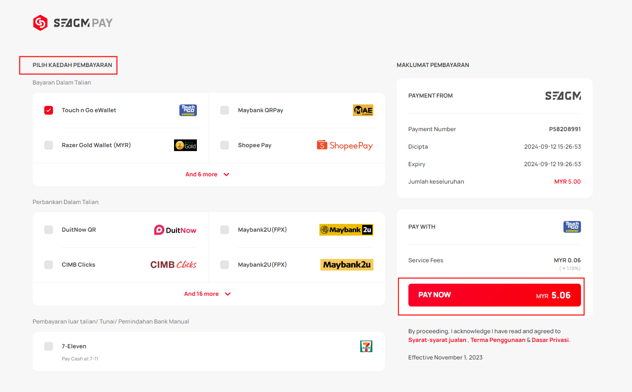The image size is (632, 392).
Task: Click the DuitNow logo
Action: click(176, 230)
